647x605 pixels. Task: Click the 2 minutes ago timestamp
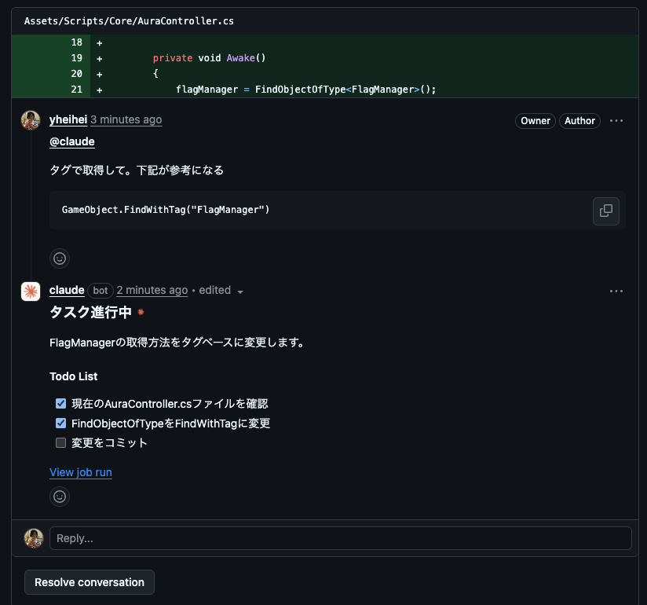pyautogui.click(x=152, y=290)
